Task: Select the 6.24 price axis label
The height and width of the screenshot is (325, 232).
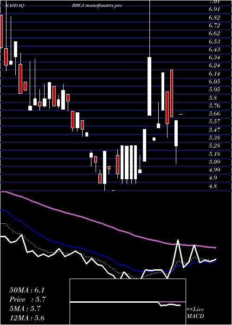Action: [x=214, y=65]
